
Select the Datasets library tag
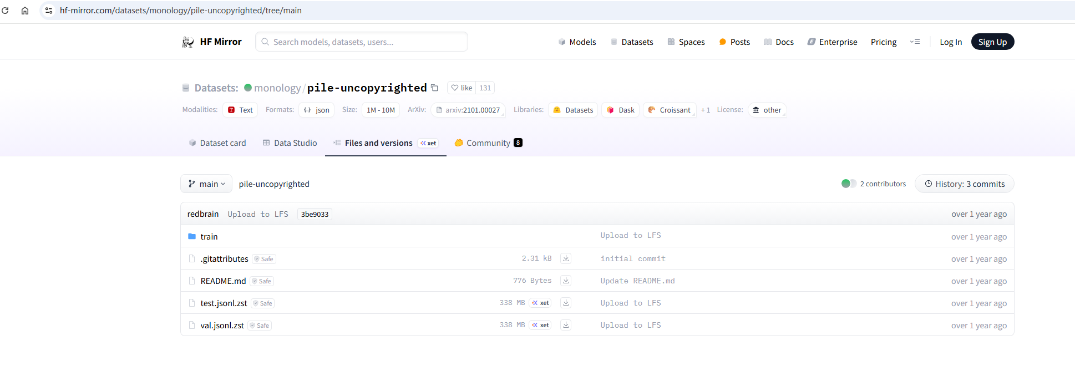click(573, 110)
